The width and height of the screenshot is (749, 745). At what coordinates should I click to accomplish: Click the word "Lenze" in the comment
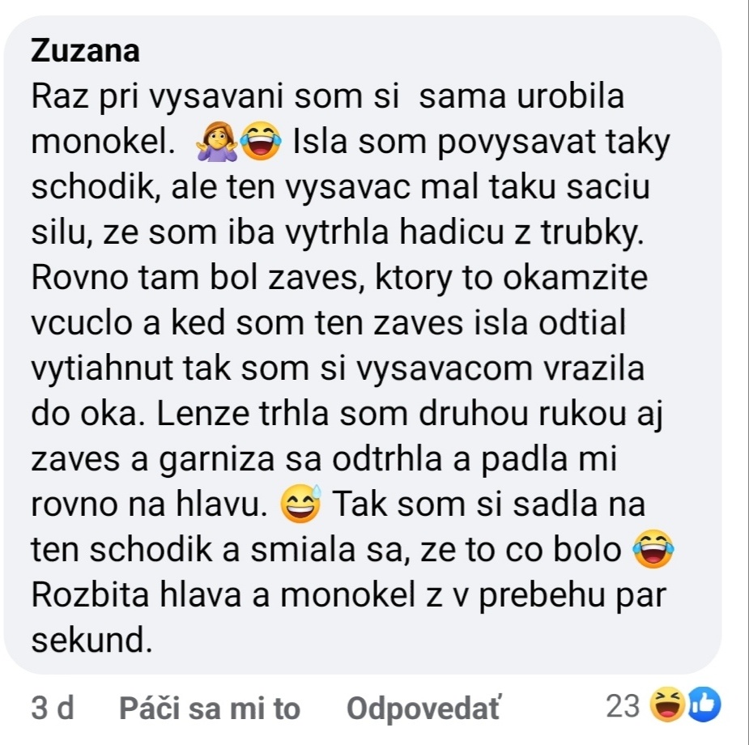click(x=202, y=414)
